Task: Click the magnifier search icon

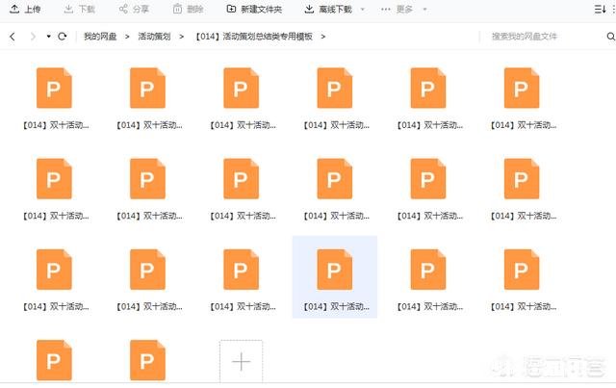Action: pos(610,37)
